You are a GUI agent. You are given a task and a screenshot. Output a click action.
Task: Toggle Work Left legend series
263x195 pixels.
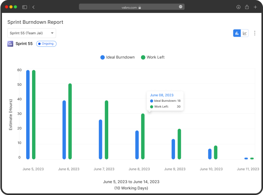point(152,57)
